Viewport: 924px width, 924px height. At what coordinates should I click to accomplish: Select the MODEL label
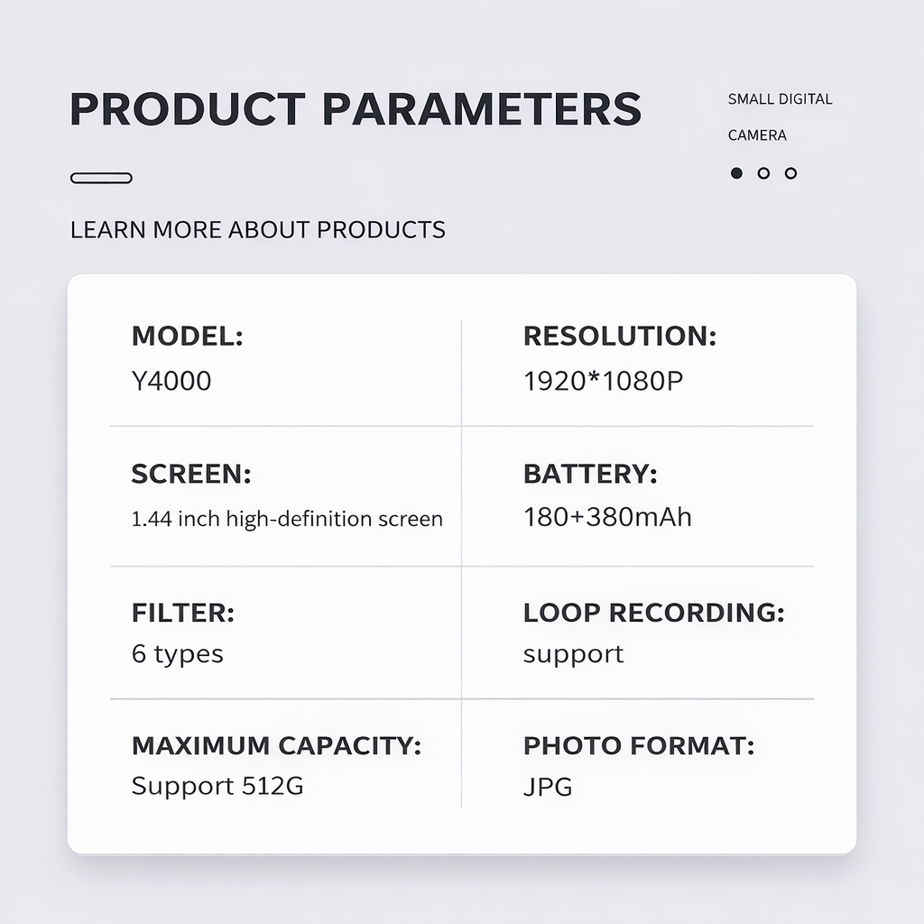187,337
